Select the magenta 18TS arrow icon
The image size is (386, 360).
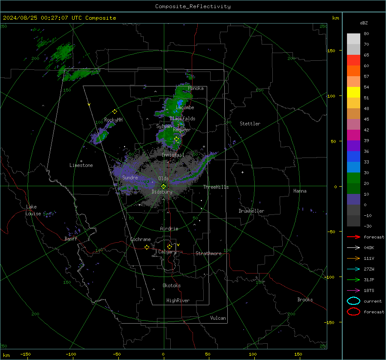[x=353, y=291]
